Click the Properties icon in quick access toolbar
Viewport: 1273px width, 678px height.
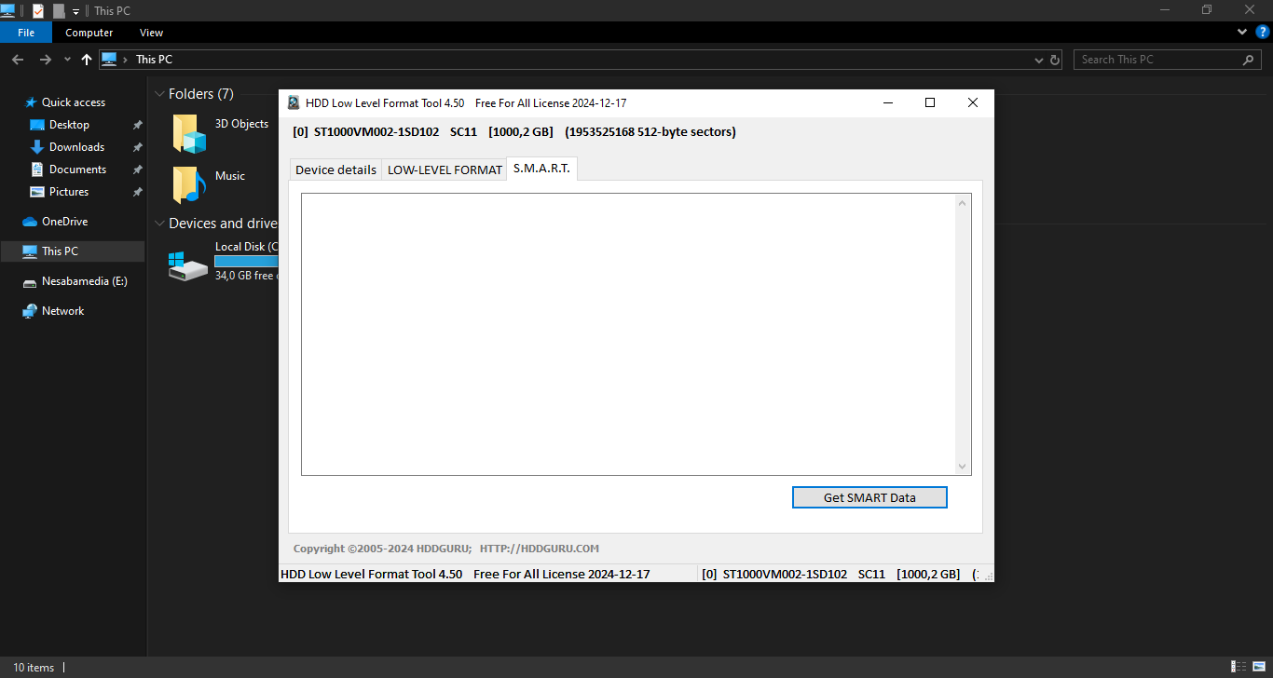(38, 10)
